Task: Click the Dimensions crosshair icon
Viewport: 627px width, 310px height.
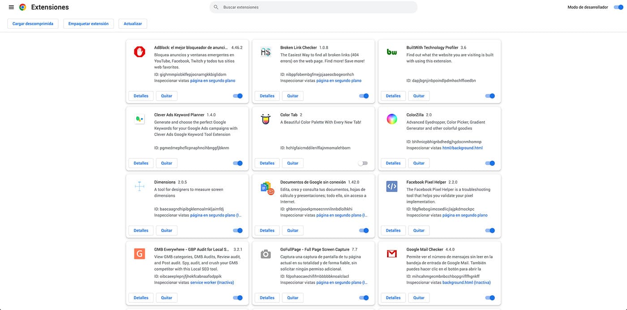Action: pyautogui.click(x=139, y=187)
